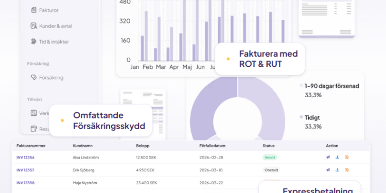Select customer name Maja Nyström
The width and height of the screenshot is (386, 193).
[x=85, y=183]
